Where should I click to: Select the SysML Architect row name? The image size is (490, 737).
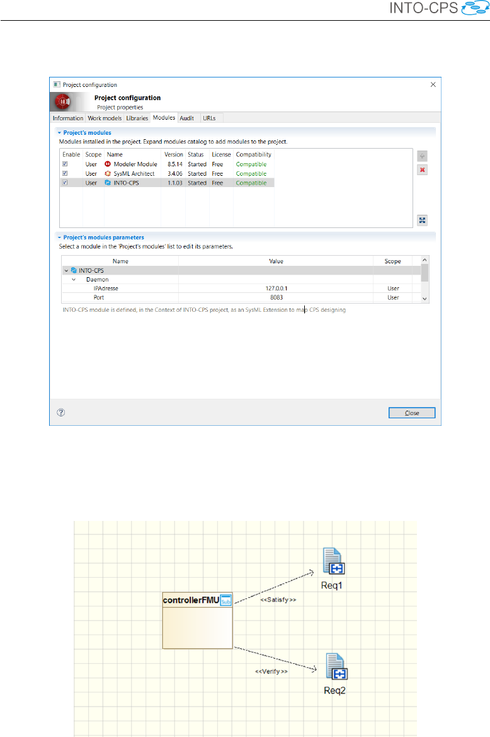134,174
